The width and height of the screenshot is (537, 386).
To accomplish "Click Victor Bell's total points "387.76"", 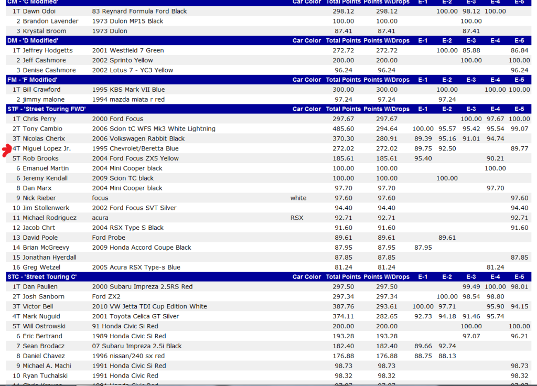I will coord(343,307).
